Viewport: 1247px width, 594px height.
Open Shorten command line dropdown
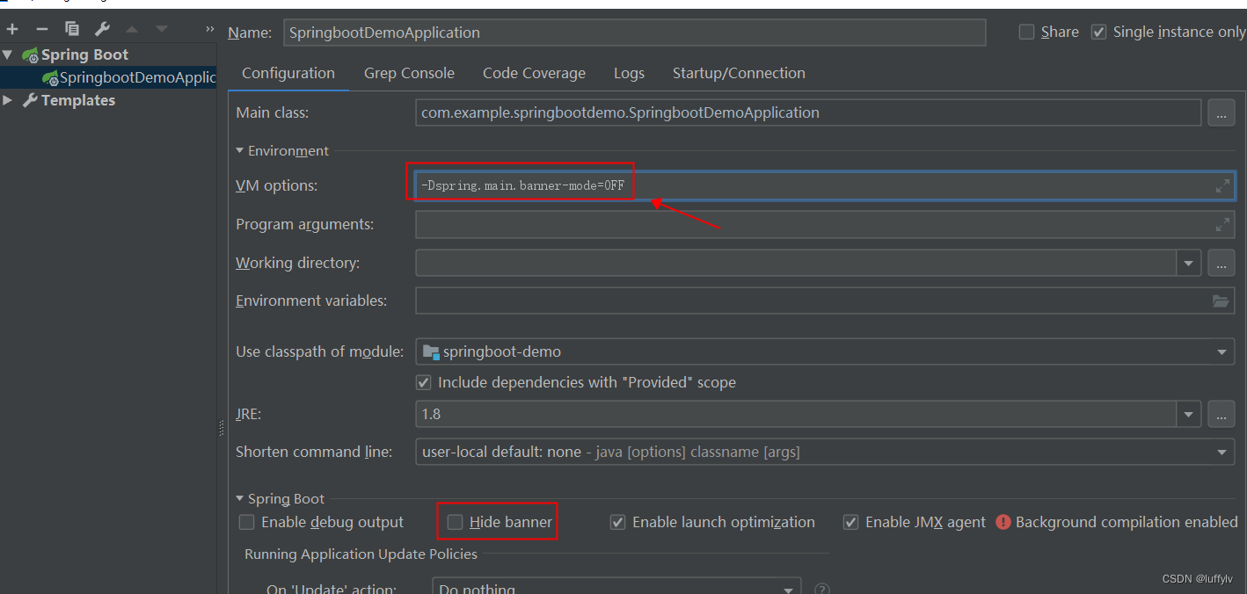1222,452
